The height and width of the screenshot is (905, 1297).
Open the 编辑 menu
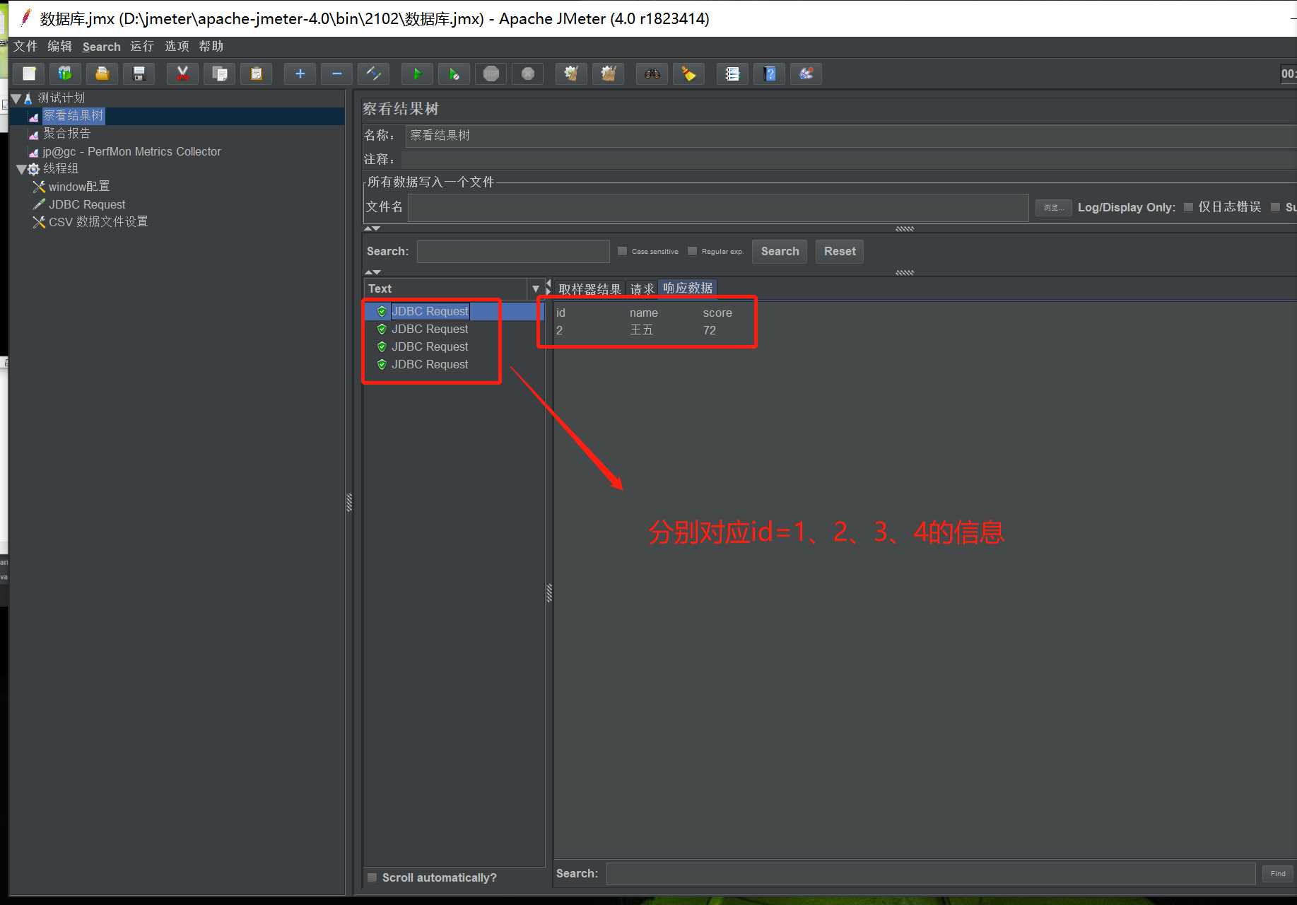(59, 46)
